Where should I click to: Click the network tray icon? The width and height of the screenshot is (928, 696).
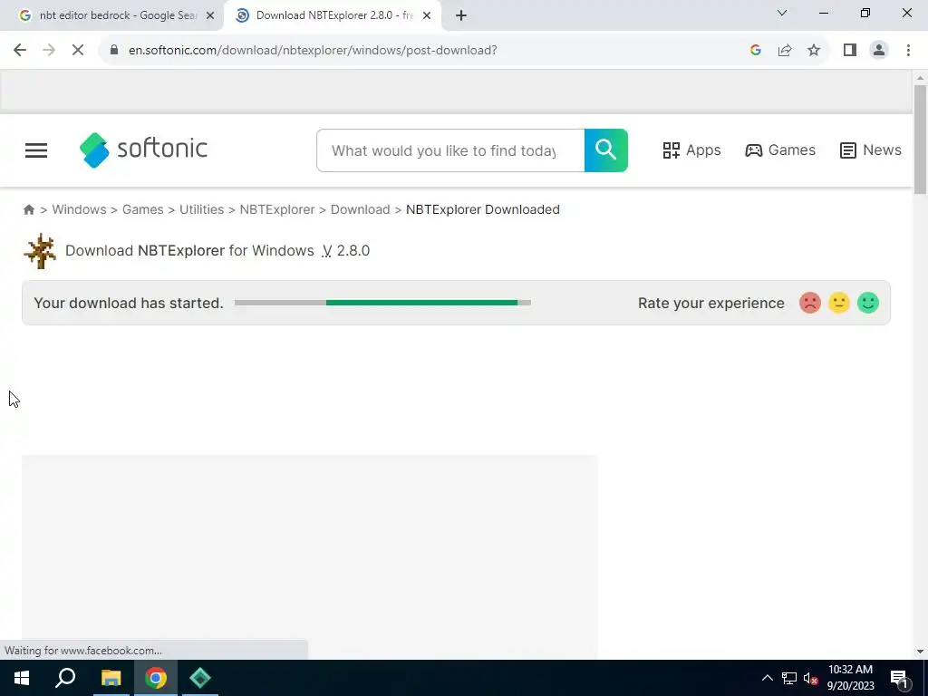pos(789,678)
